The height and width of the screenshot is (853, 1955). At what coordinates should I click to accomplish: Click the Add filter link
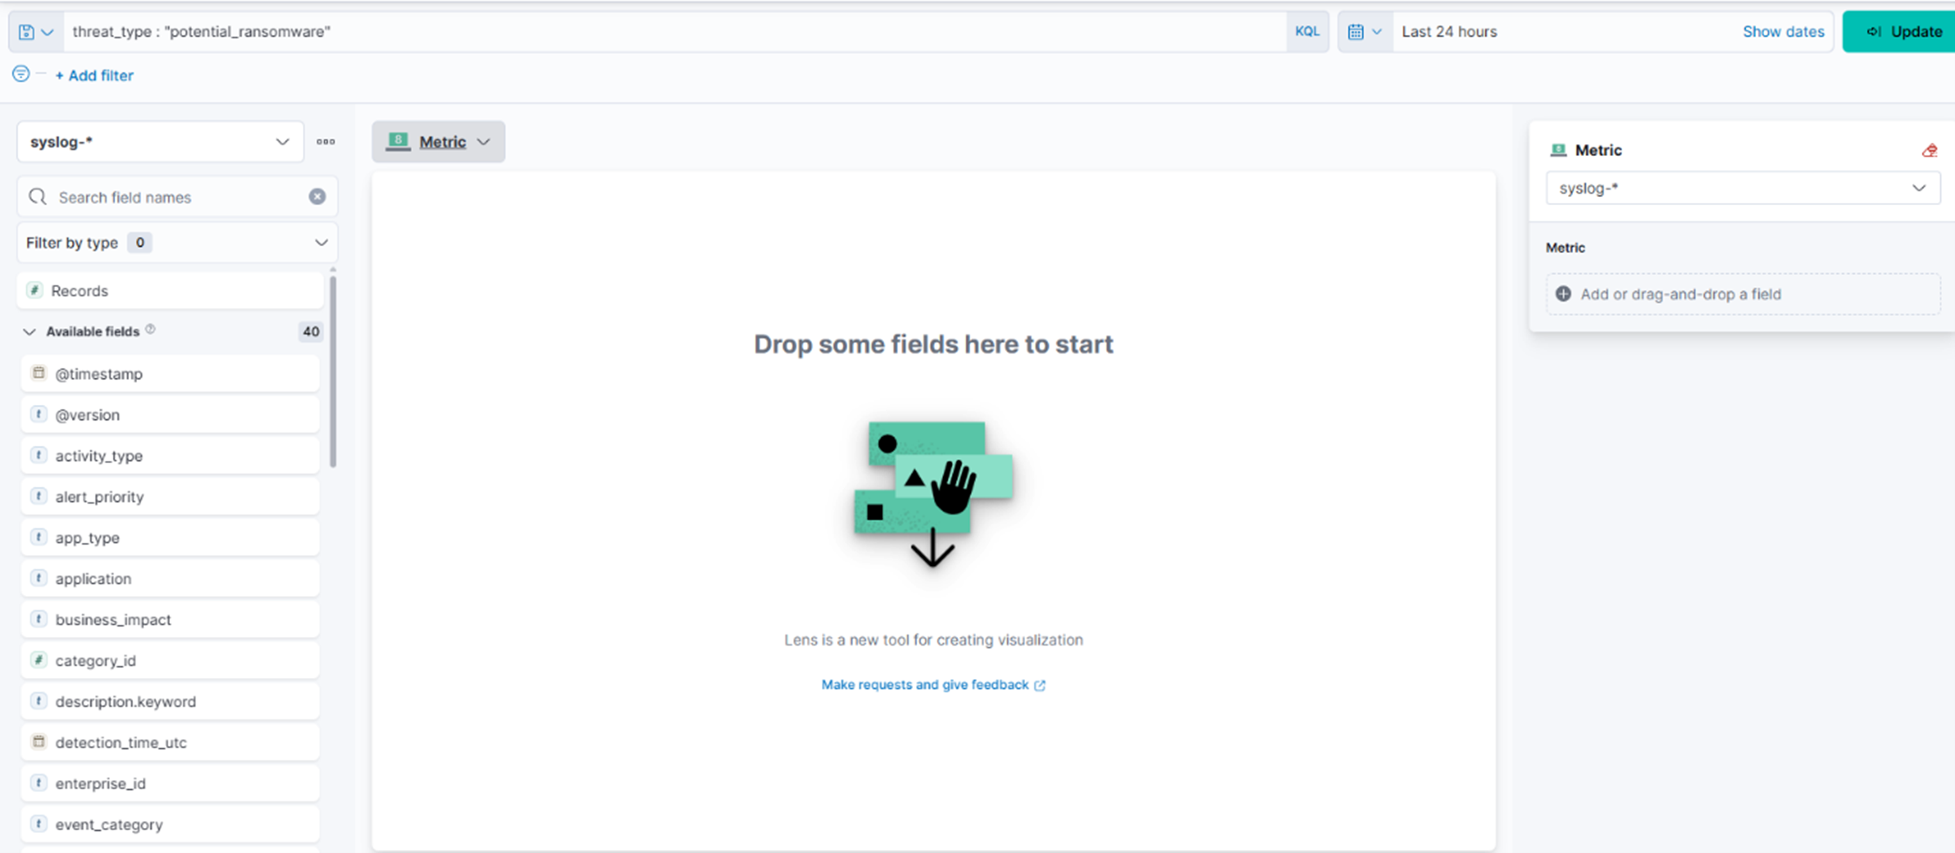pyautogui.click(x=94, y=76)
